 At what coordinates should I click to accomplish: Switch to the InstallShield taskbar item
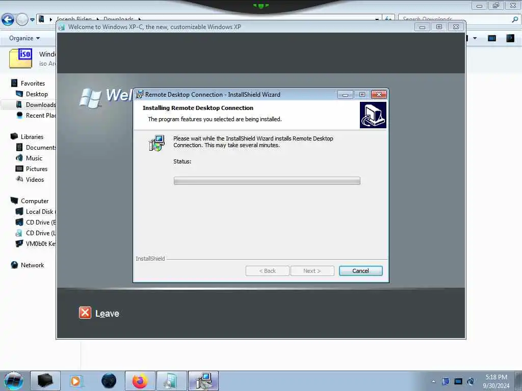[x=203, y=381]
